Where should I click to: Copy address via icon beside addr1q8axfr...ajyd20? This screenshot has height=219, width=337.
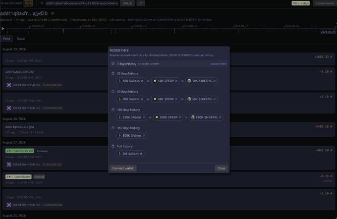click(x=52, y=13)
